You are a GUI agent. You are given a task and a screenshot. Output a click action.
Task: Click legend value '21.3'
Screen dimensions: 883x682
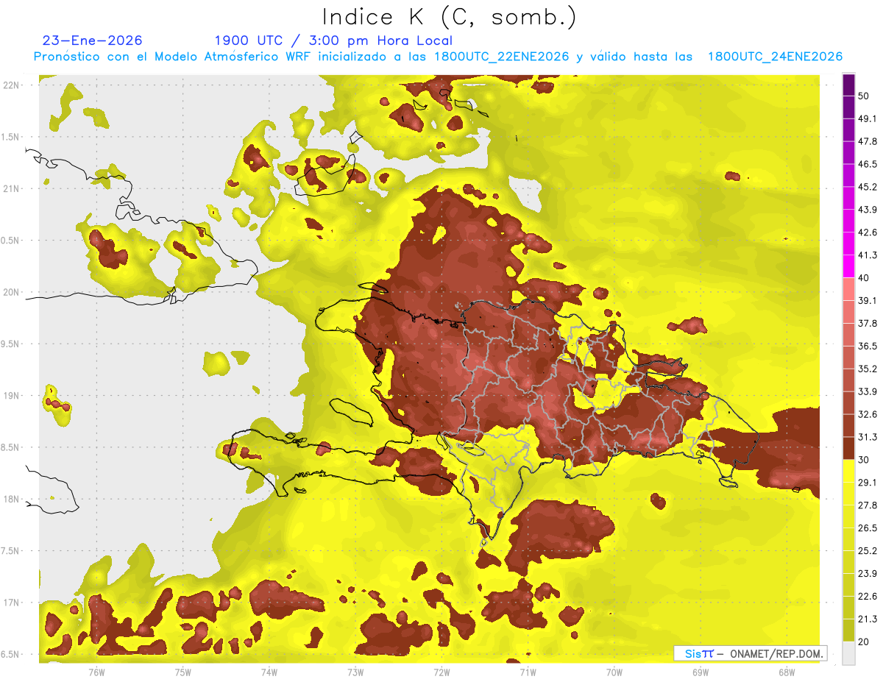point(868,619)
